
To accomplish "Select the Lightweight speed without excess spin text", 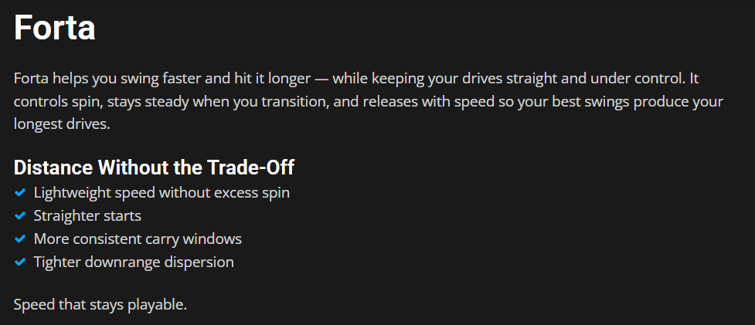I will pyautogui.click(x=162, y=192).
